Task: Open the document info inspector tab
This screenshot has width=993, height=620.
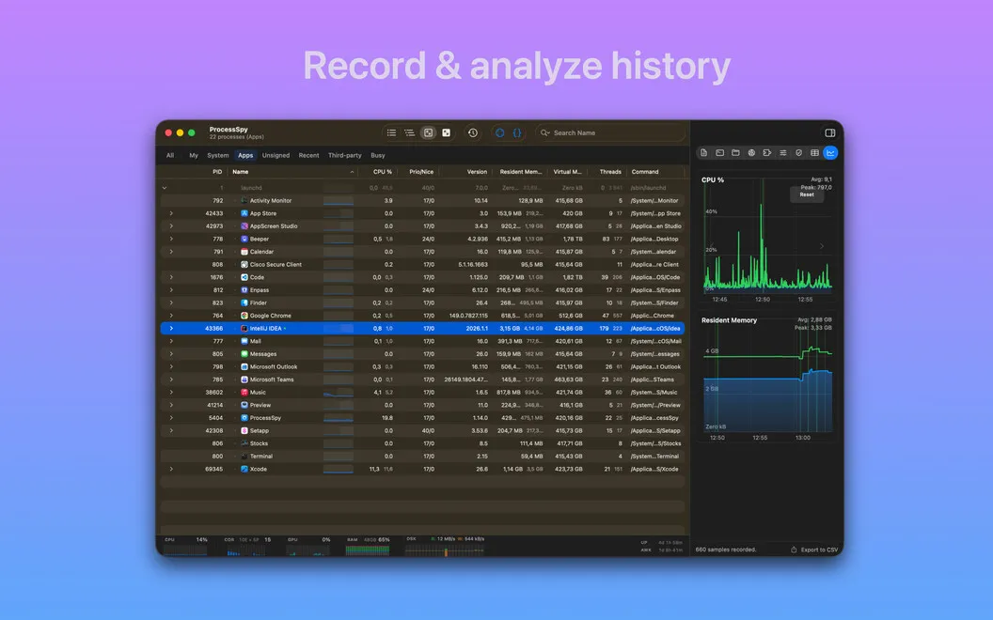Action: pyautogui.click(x=703, y=153)
